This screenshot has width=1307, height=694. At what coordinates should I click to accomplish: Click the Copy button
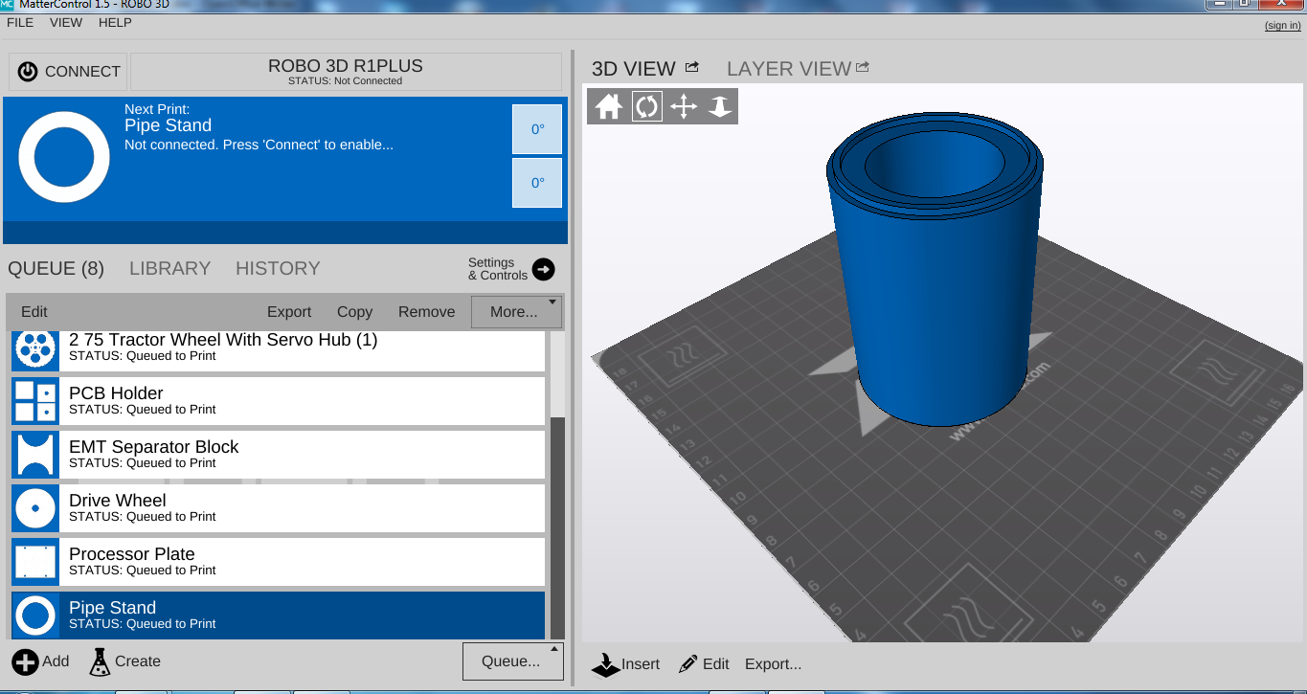(x=354, y=312)
